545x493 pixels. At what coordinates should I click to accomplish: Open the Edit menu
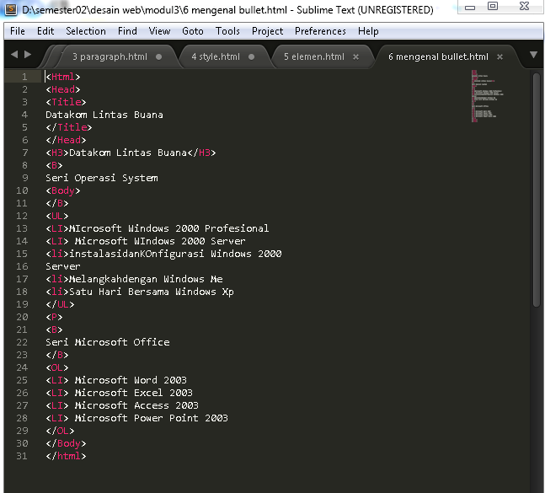[45, 31]
